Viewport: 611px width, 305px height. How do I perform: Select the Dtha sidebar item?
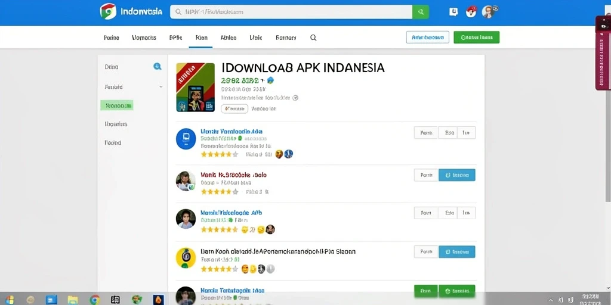[x=112, y=67]
